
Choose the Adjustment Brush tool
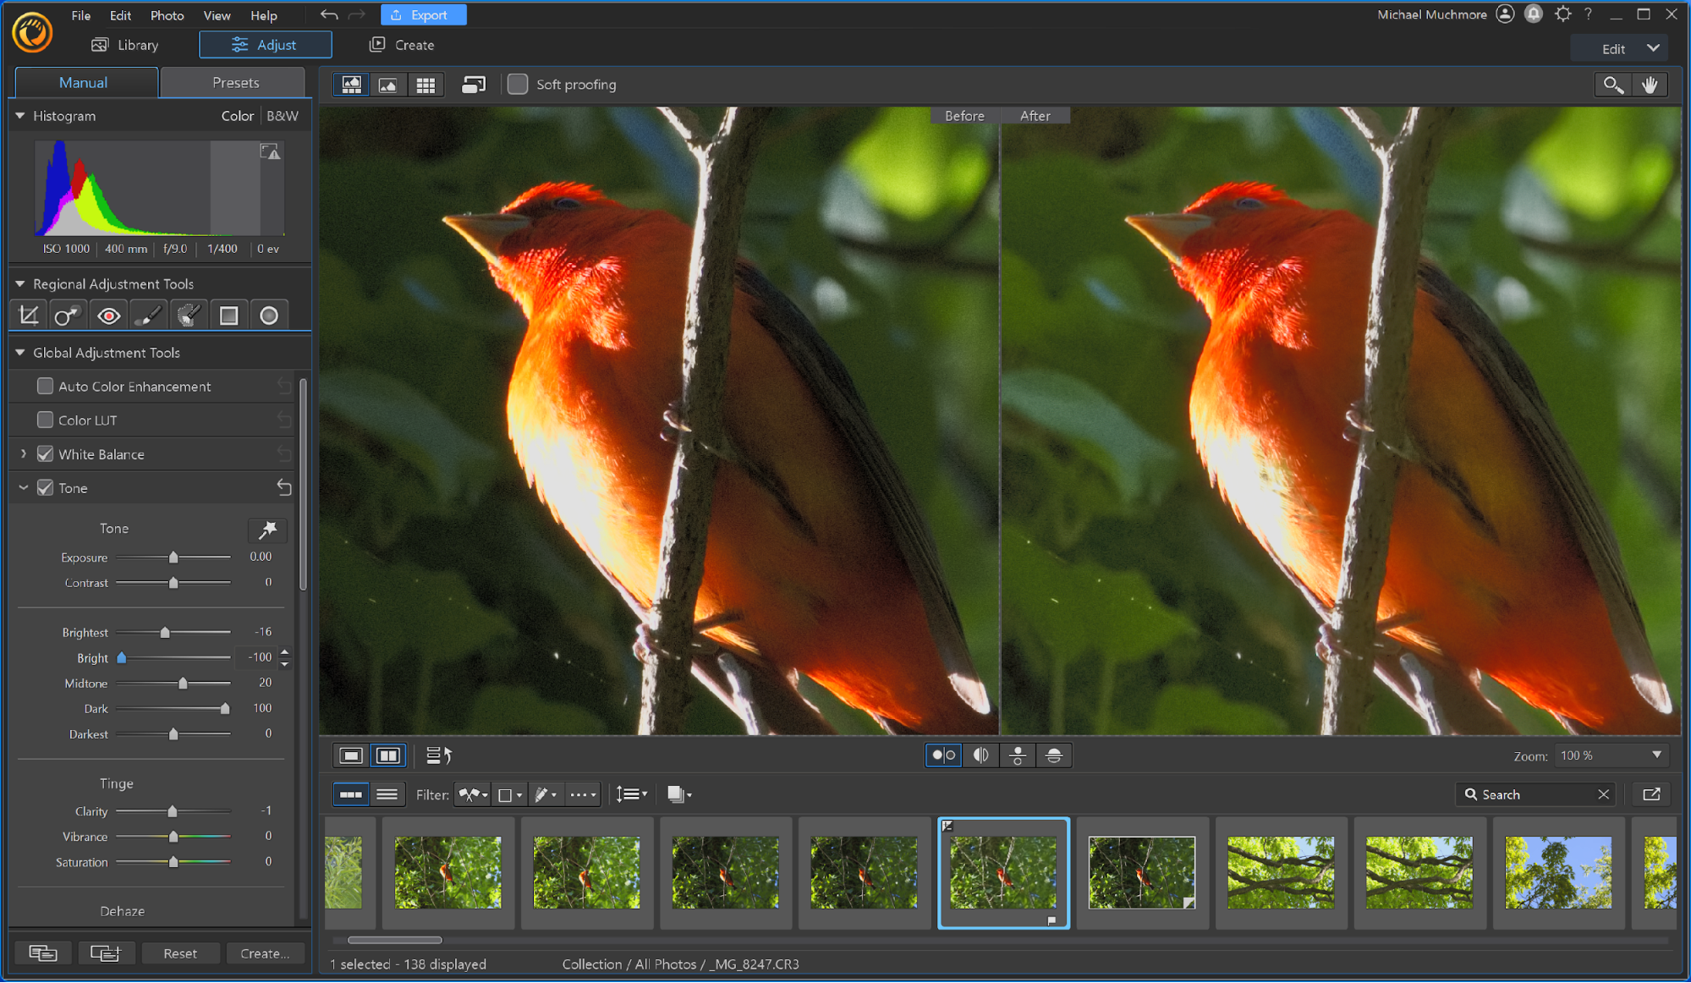[148, 316]
